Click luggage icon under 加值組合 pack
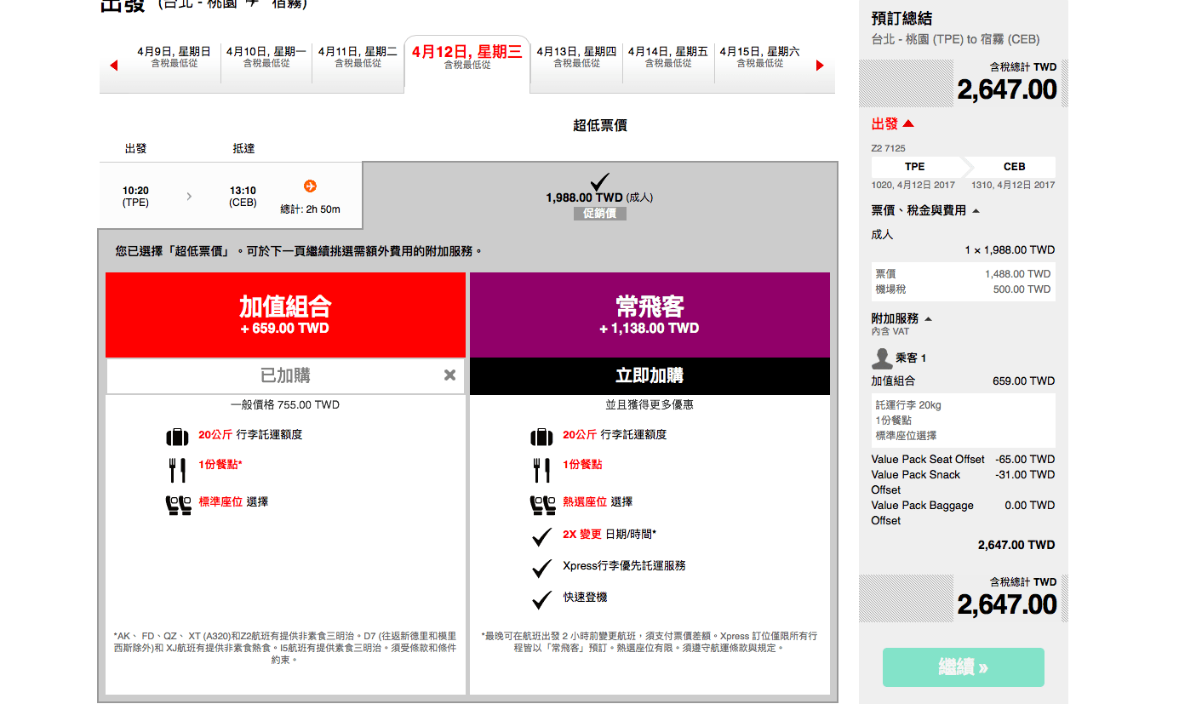The height and width of the screenshot is (704, 1179). (x=177, y=437)
